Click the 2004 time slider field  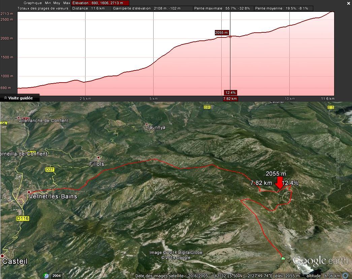(x=56, y=276)
